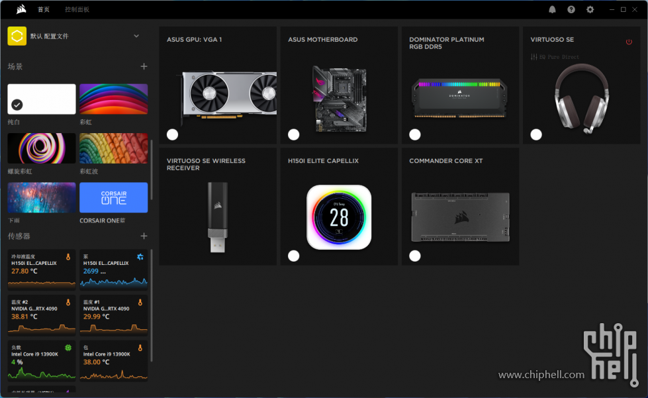Toggle the DOMINATOR PLATINUM circle indicator
This screenshot has width=648, height=398.
[415, 134]
